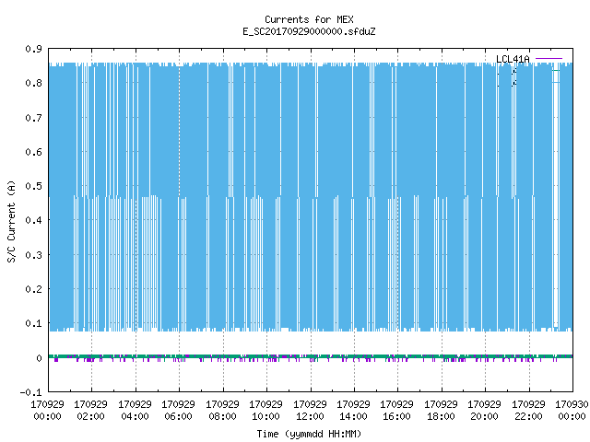Click the purple LCL41A legend line sample
590x442 pixels.
coord(549,59)
